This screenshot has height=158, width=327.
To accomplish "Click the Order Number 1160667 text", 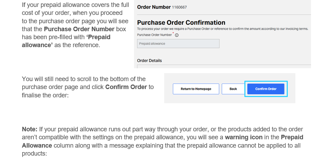I will pos(159,7).
